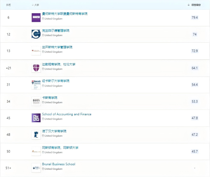This screenshot has height=177, width=210.
Task: Sort by 大学 column header arrow
Action: click(x=32, y=5)
